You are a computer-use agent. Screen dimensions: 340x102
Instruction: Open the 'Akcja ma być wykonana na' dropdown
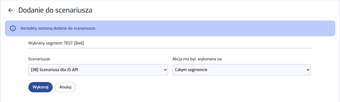241,70
